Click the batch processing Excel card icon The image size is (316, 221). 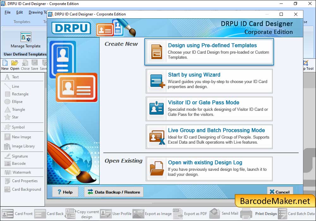(x=157, y=137)
